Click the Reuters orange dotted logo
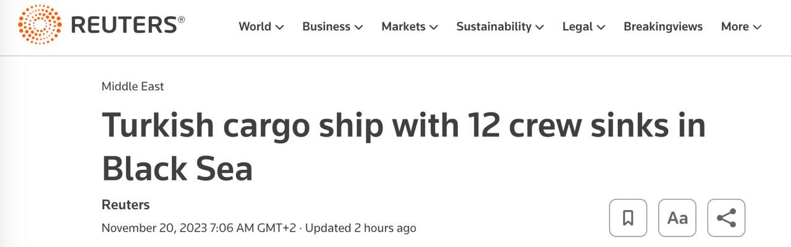Image resolution: width=791 pixels, height=247 pixels. [40, 25]
